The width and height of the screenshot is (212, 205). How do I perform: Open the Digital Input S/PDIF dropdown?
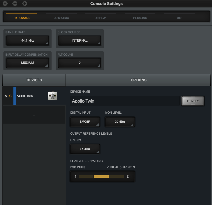click(85, 122)
